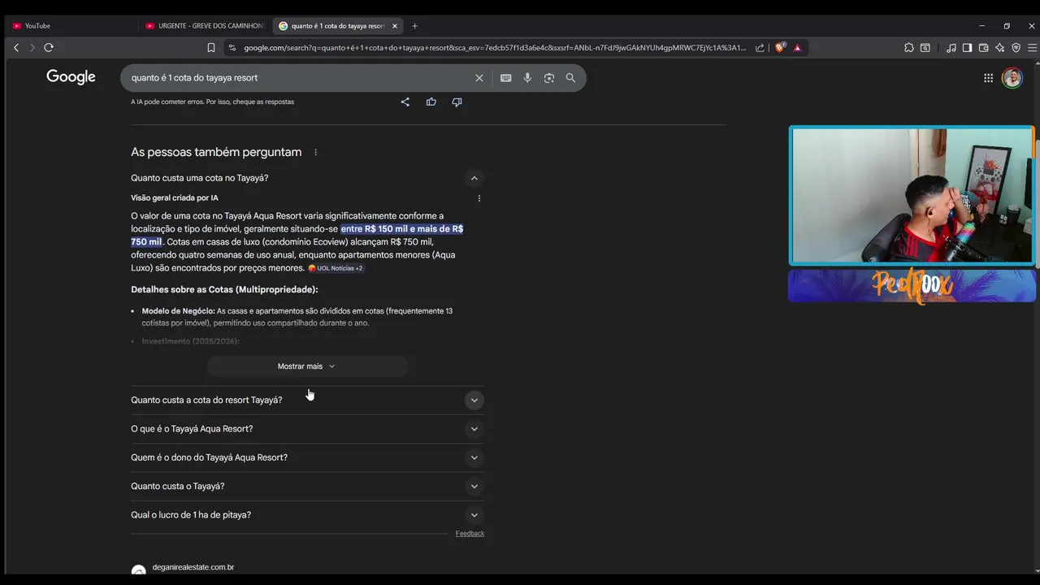Open the media playlist music note icon
This screenshot has width=1040, height=585.
coord(951,48)
